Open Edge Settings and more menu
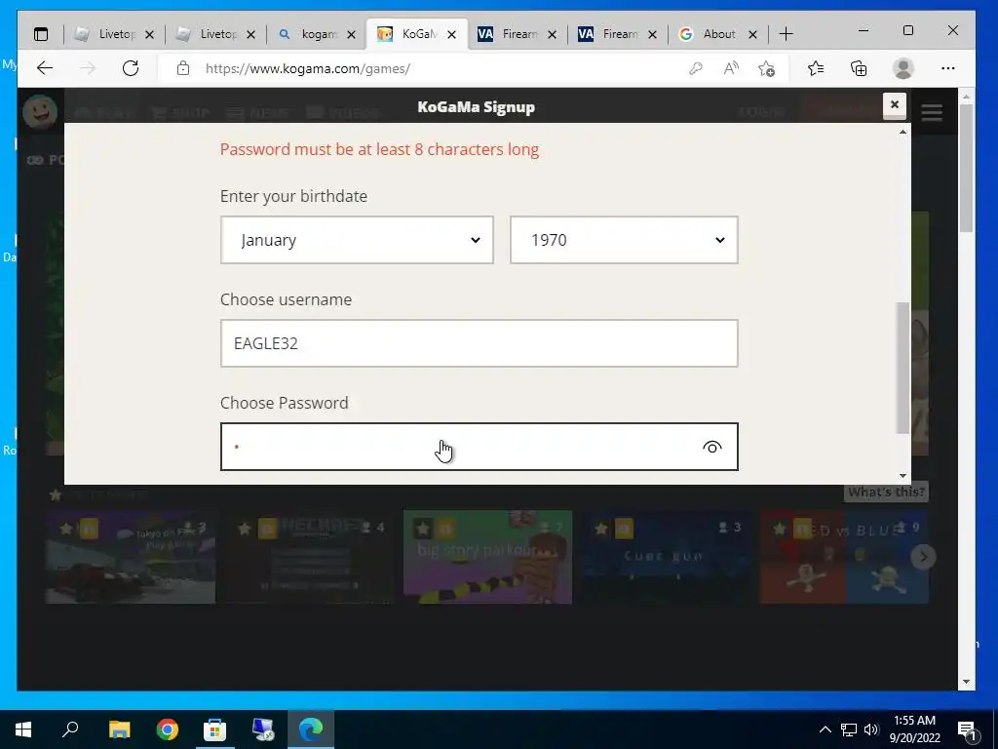 click(947, 68)
